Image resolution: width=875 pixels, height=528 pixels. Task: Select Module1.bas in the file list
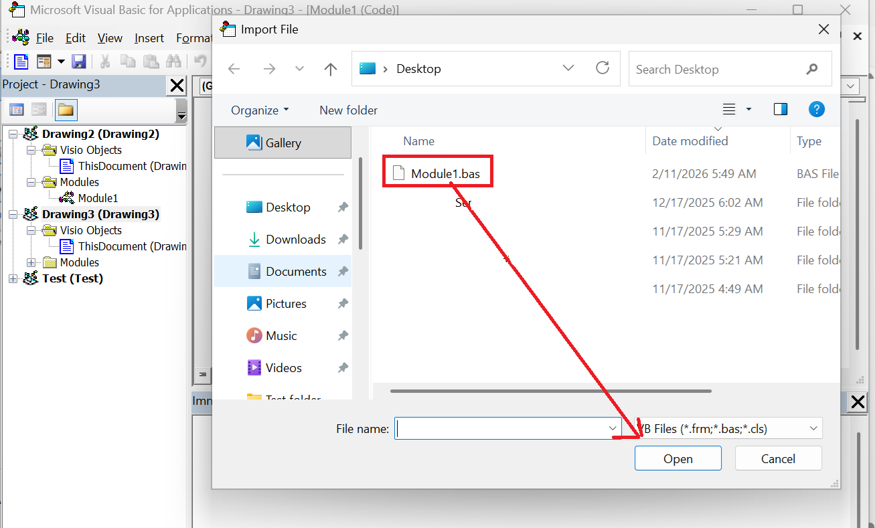pyautogui.click(x=445, y=174)
